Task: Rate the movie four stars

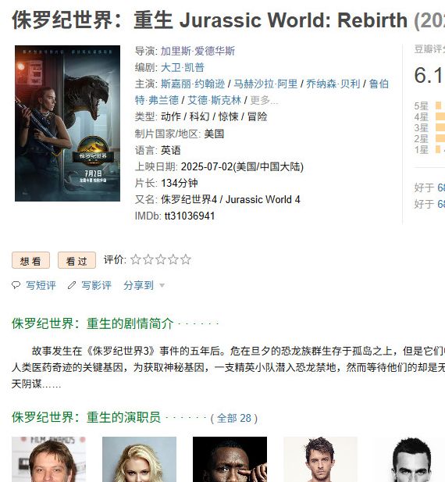Action: (173, 259)
